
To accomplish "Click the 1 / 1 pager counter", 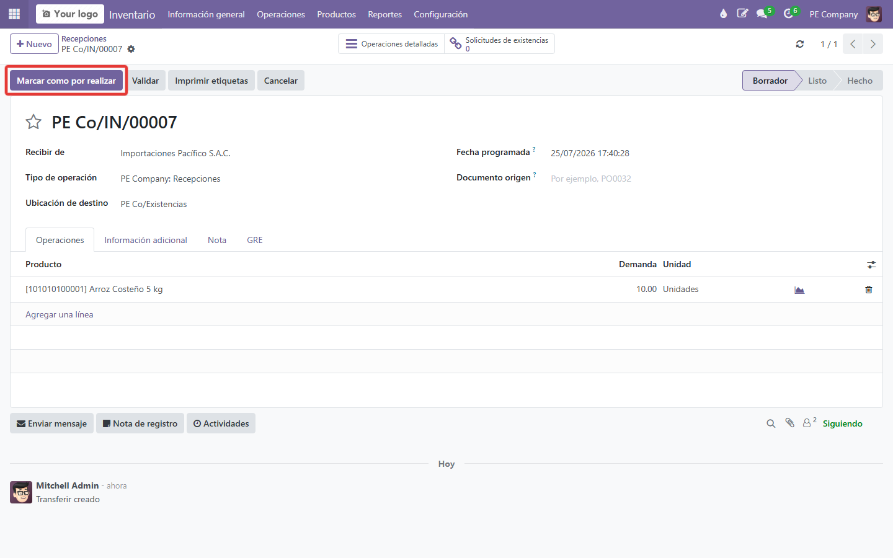I will tap(829, 44).
